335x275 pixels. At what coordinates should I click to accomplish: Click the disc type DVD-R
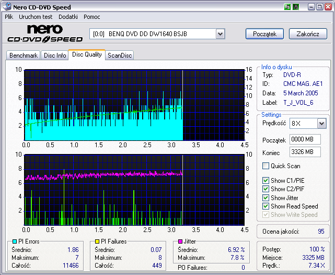(292, 75)
